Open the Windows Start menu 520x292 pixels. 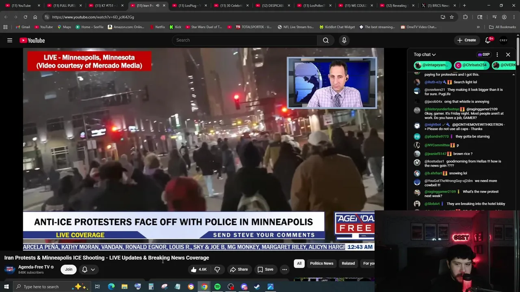point(6,287)
